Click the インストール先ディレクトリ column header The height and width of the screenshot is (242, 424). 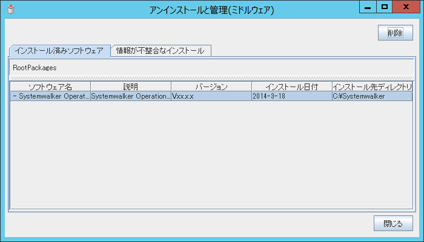tap(372, 87)
